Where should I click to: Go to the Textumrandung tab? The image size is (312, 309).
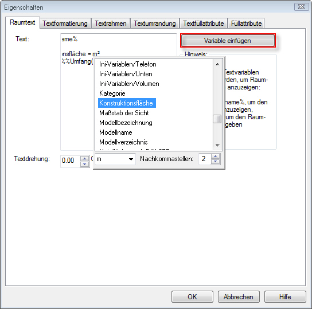click(155, 24)
